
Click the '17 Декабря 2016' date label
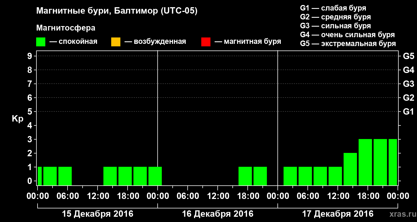(338, 214)
